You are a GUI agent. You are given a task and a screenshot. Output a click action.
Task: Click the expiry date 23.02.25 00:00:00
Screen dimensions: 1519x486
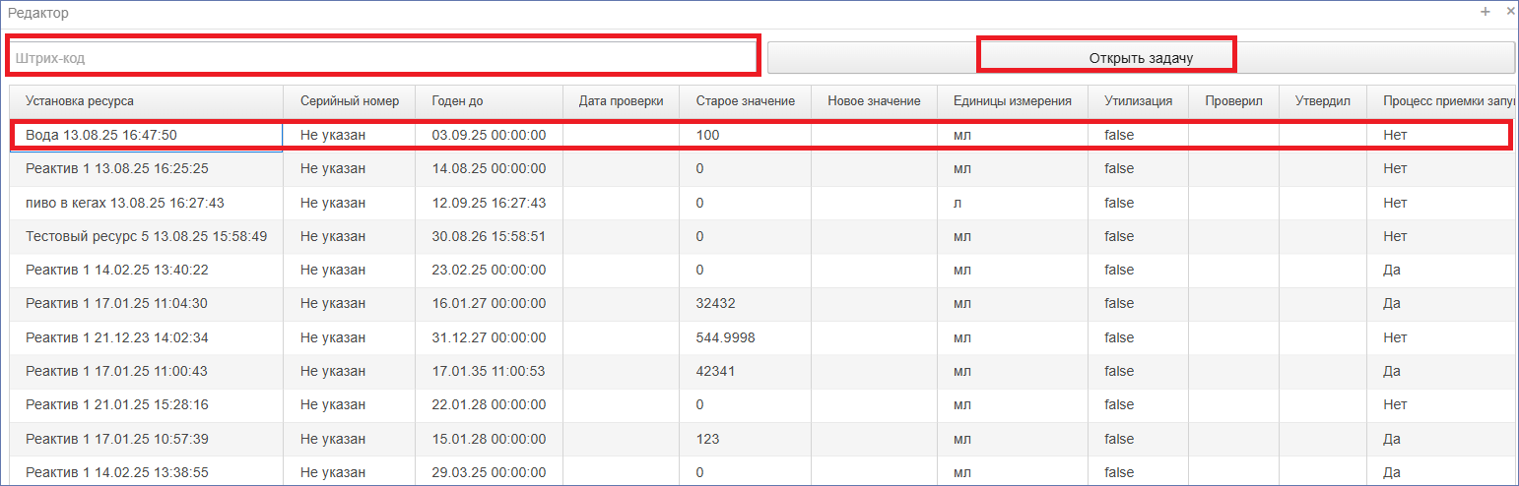[x=489, y=270]
